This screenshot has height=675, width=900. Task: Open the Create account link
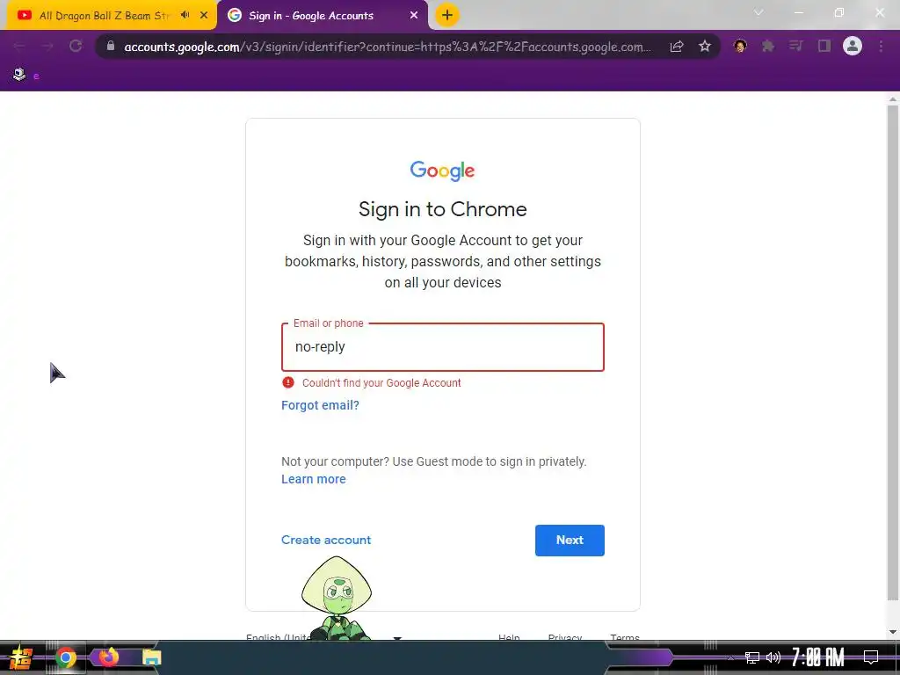tap(326, 541)
